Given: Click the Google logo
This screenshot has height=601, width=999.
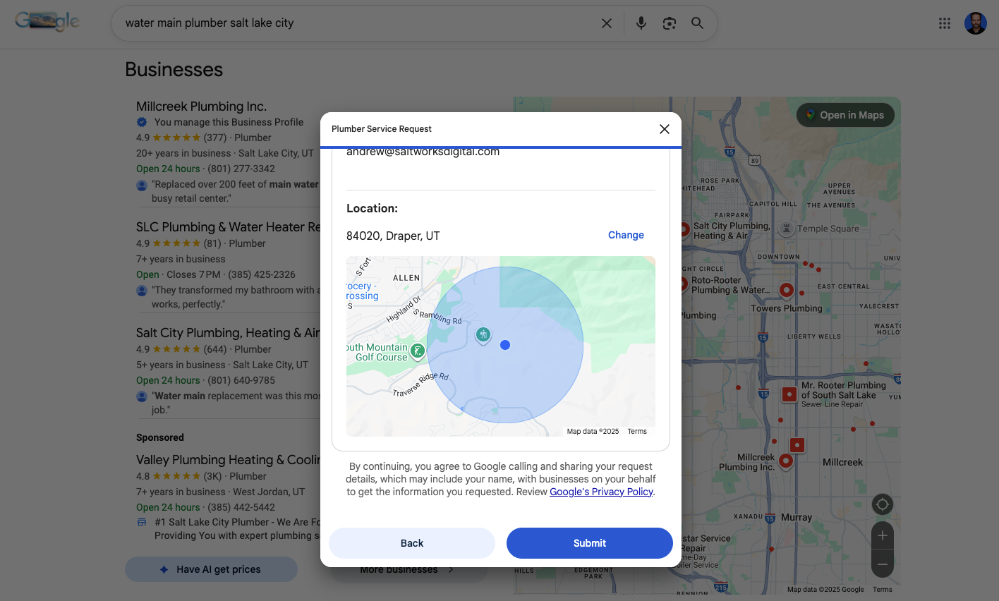Looking at the screenshot, I should click(x=47, y=20).
